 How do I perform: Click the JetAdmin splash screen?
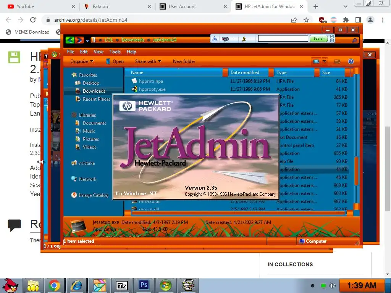(196, 146)
